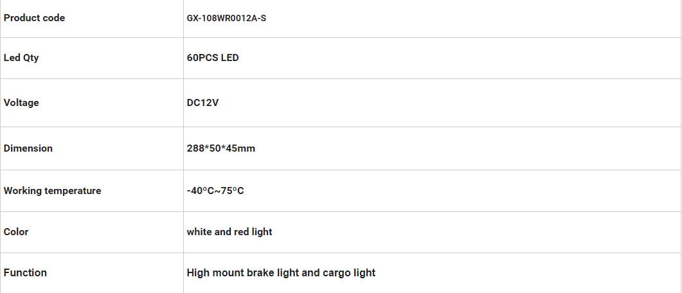Select the 288*50*45mm dimension value

tap(221, 148)
